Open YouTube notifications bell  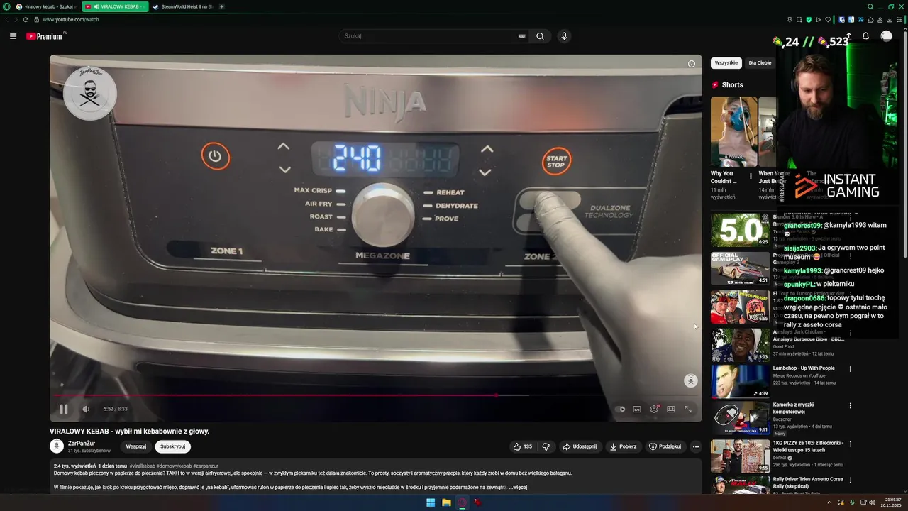[865, 36]
